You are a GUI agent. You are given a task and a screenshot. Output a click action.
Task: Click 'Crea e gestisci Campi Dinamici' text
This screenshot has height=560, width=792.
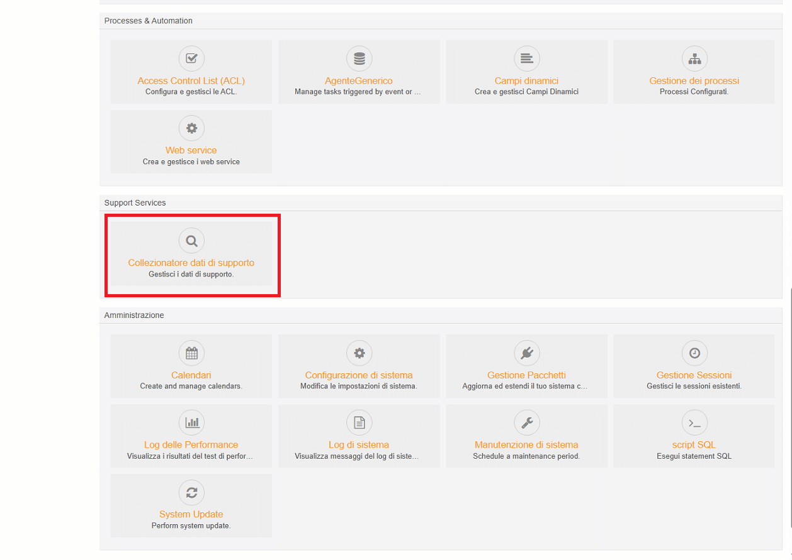point(526,92)
